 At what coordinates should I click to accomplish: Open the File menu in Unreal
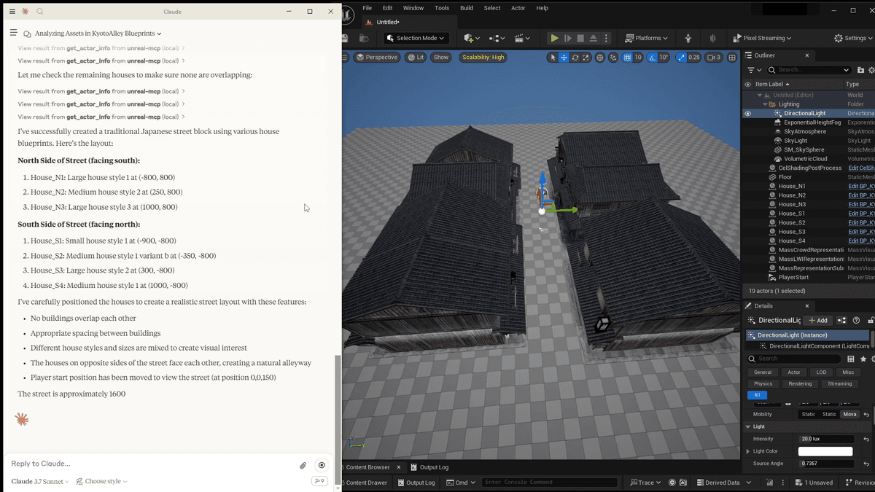(367, 8)
